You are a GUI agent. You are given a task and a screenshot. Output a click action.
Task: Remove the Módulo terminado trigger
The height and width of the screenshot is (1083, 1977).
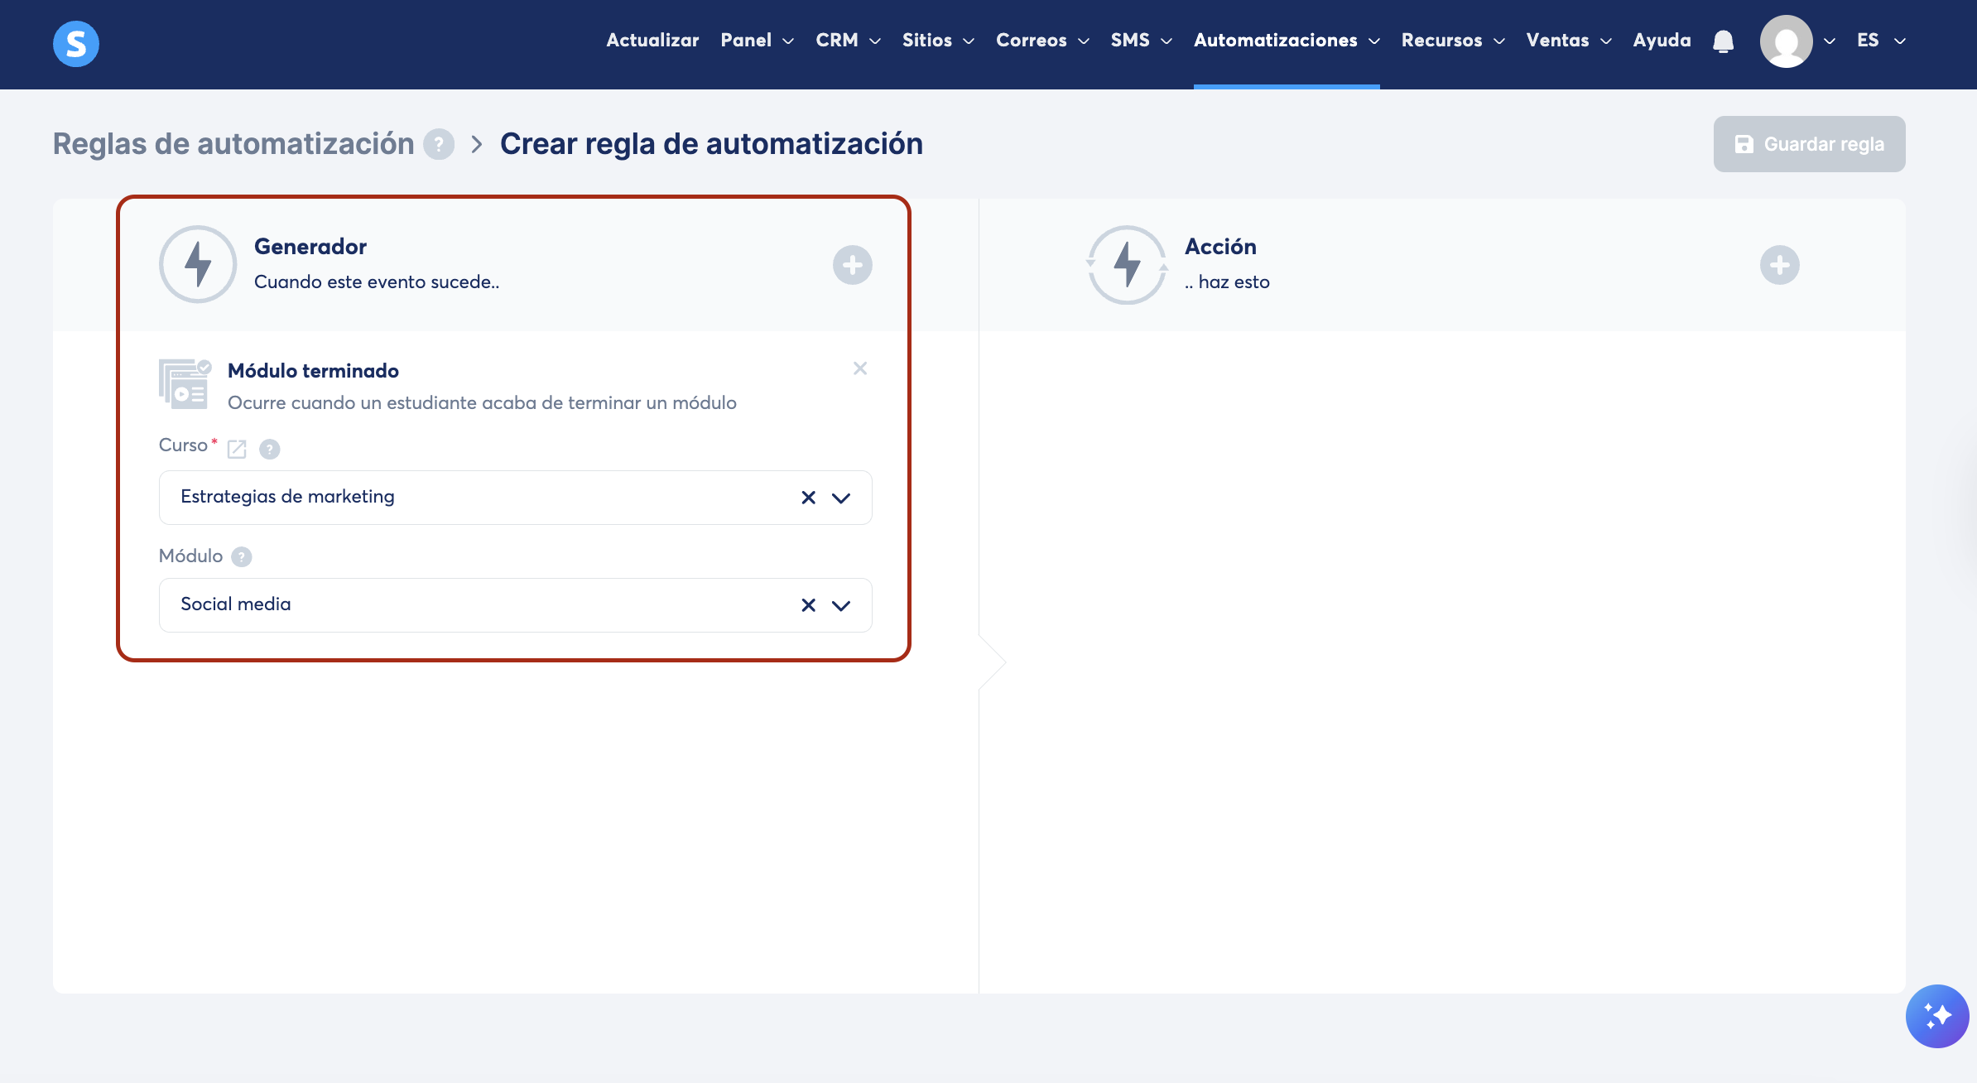click(860, 368)
